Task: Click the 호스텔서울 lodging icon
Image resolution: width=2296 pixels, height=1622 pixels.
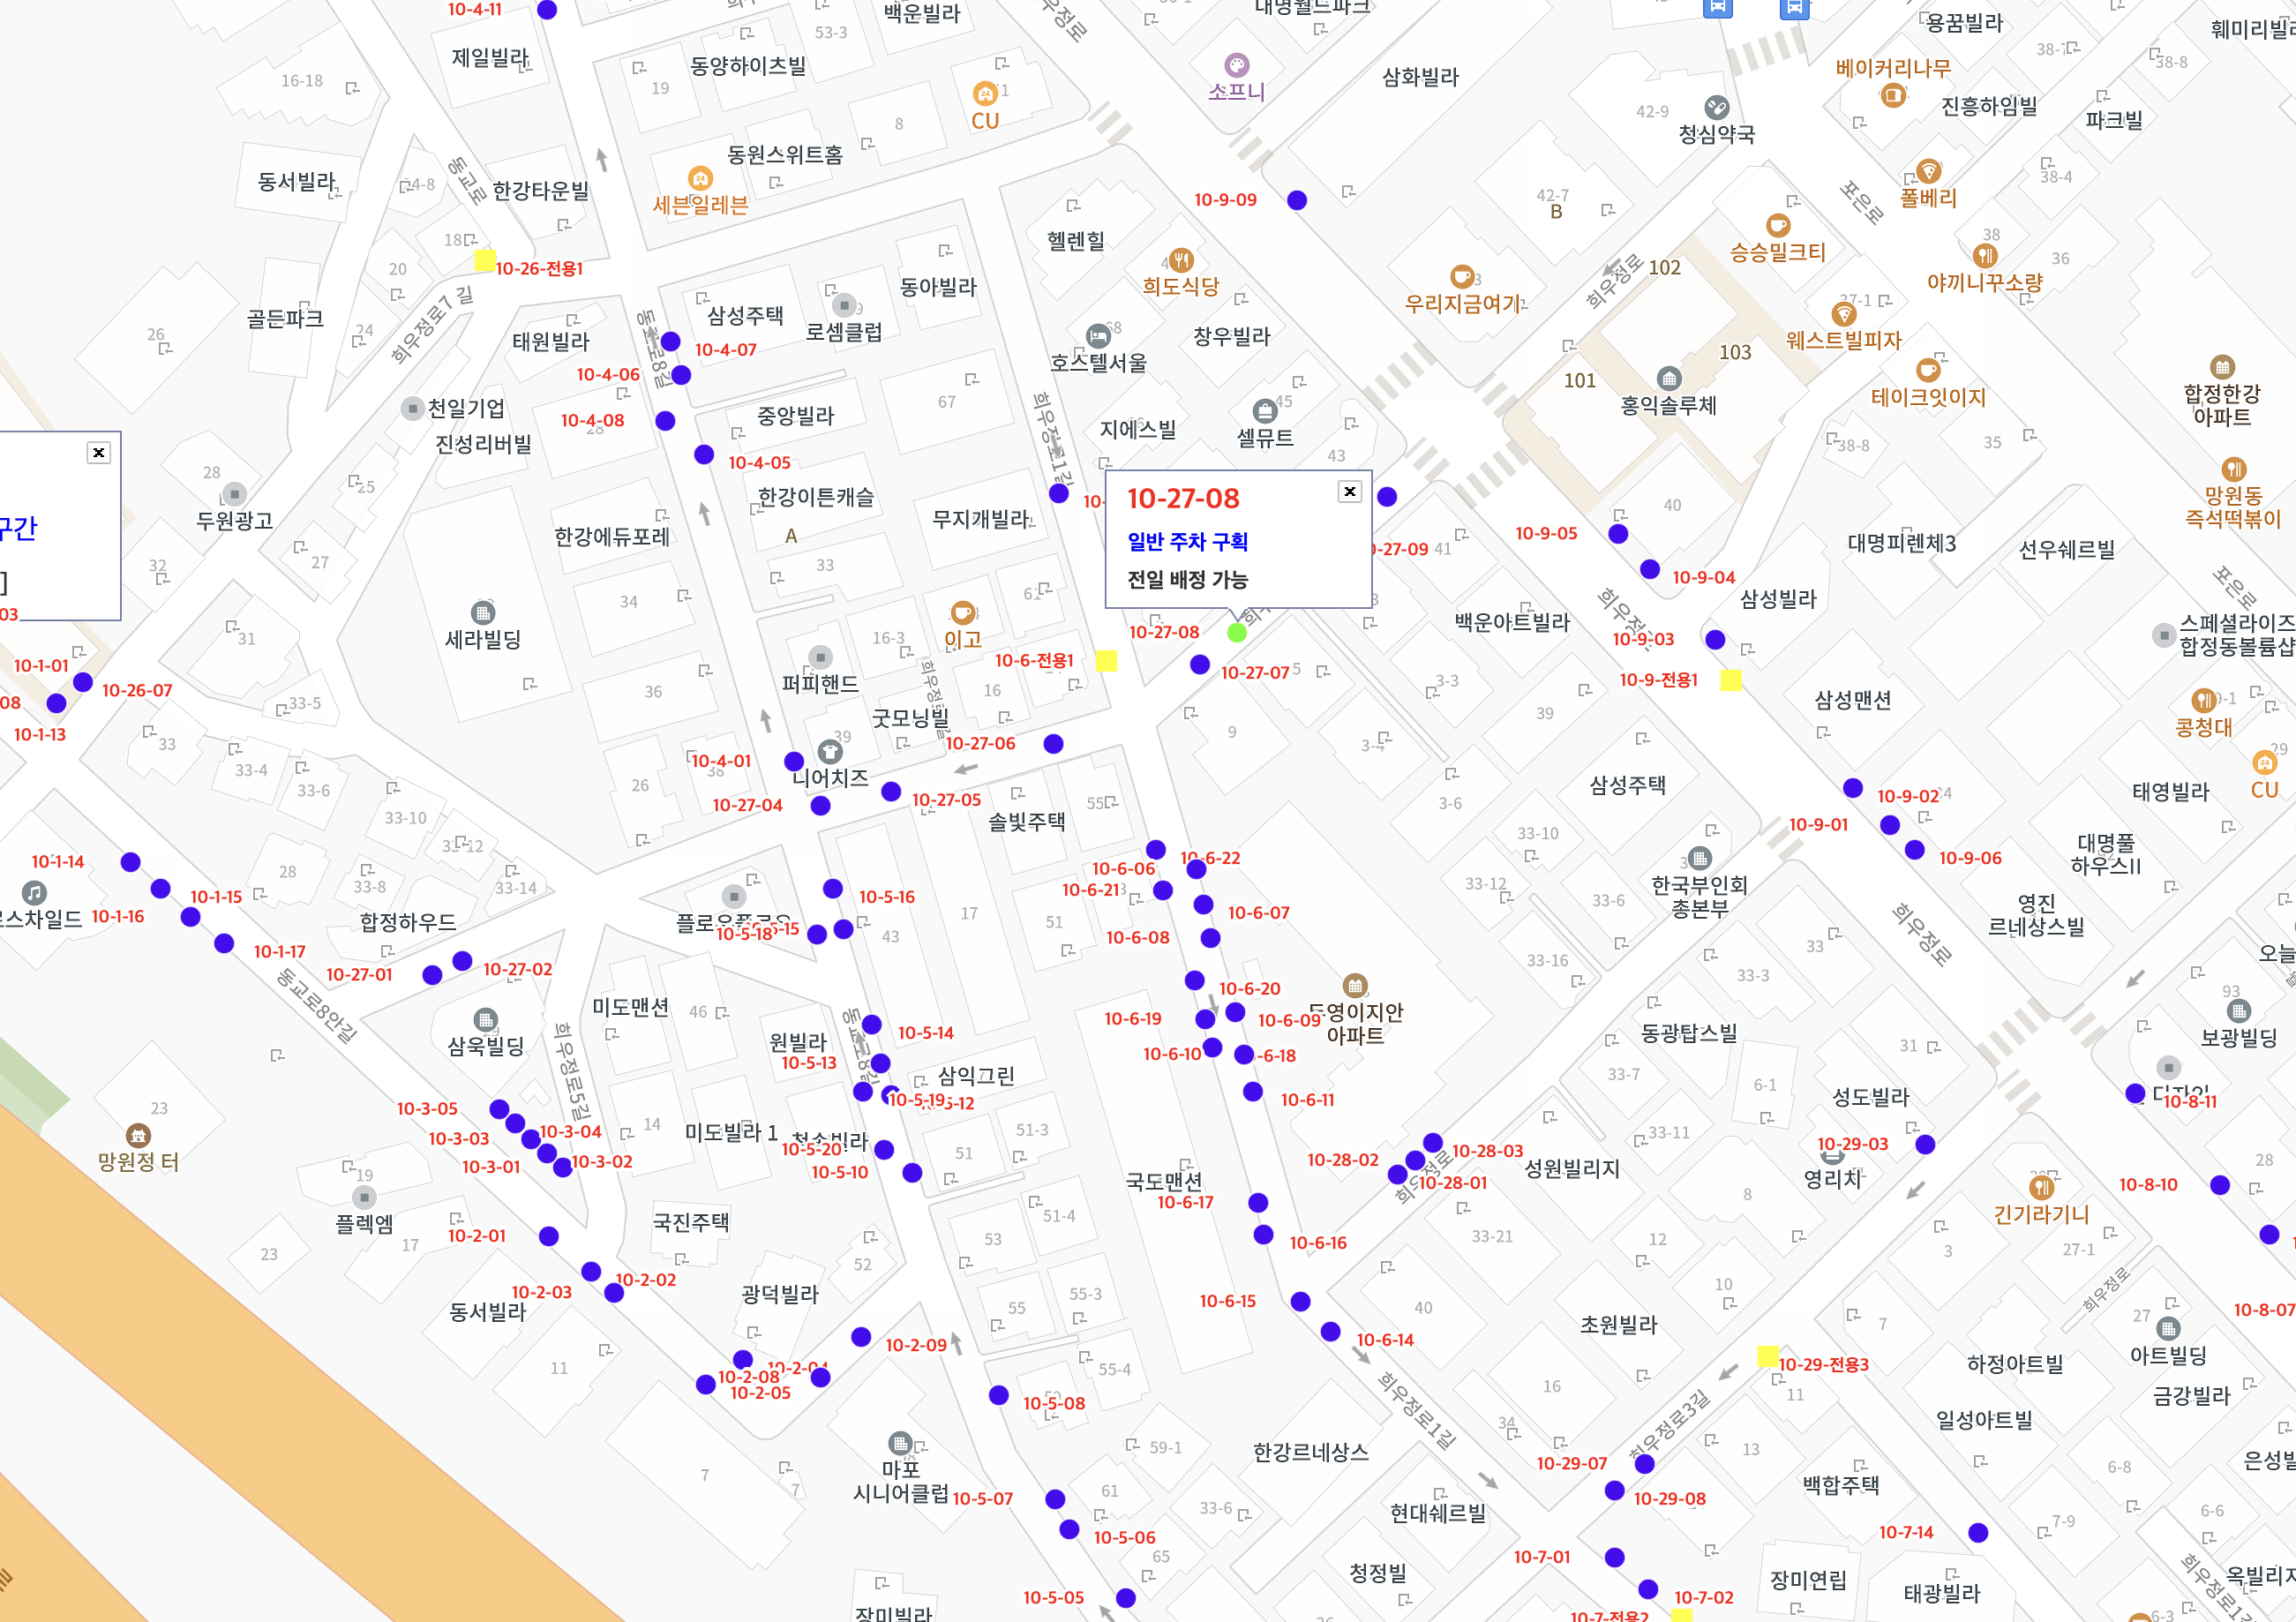Action: coord(1098,336)
